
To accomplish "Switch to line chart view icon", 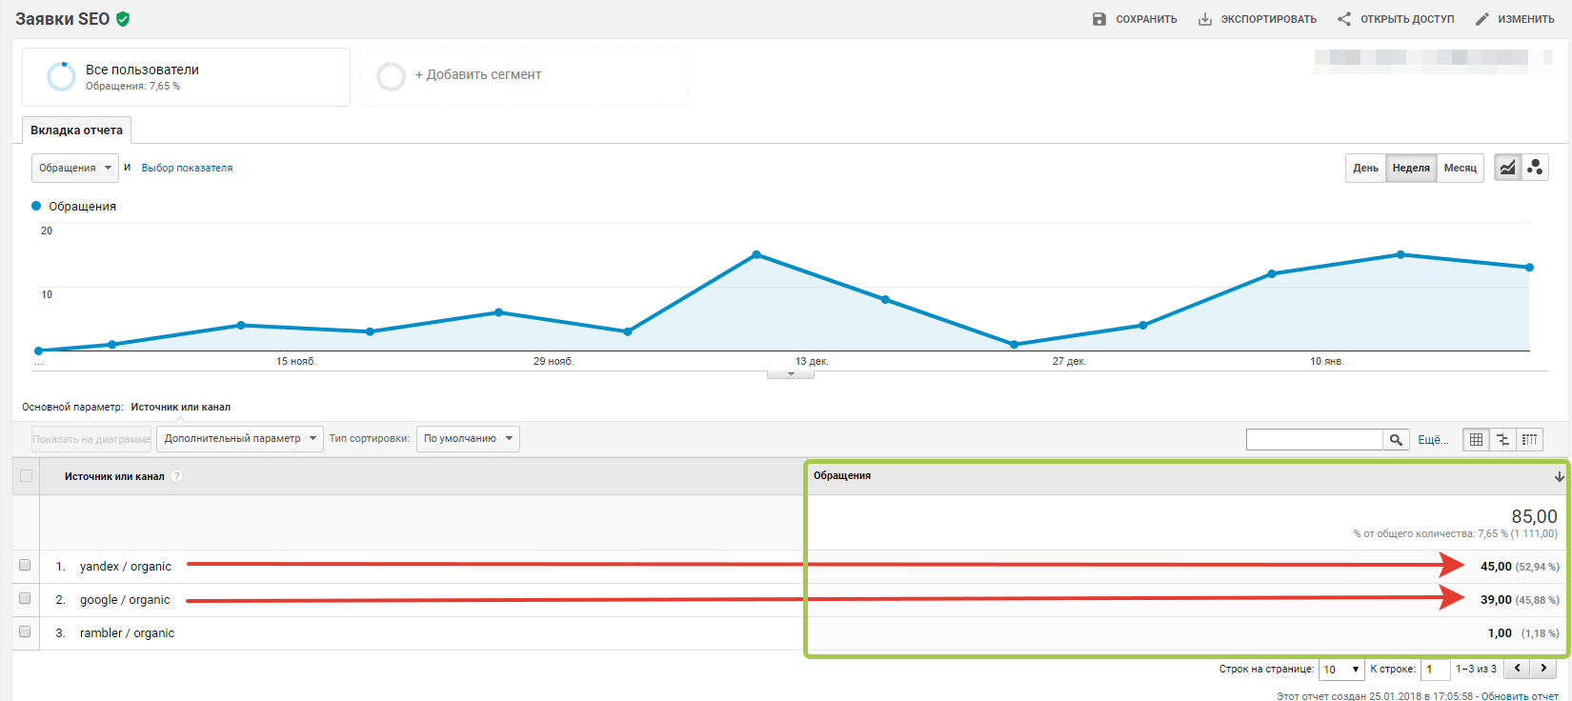I will pyautogui.click(x=1507, y=168).
